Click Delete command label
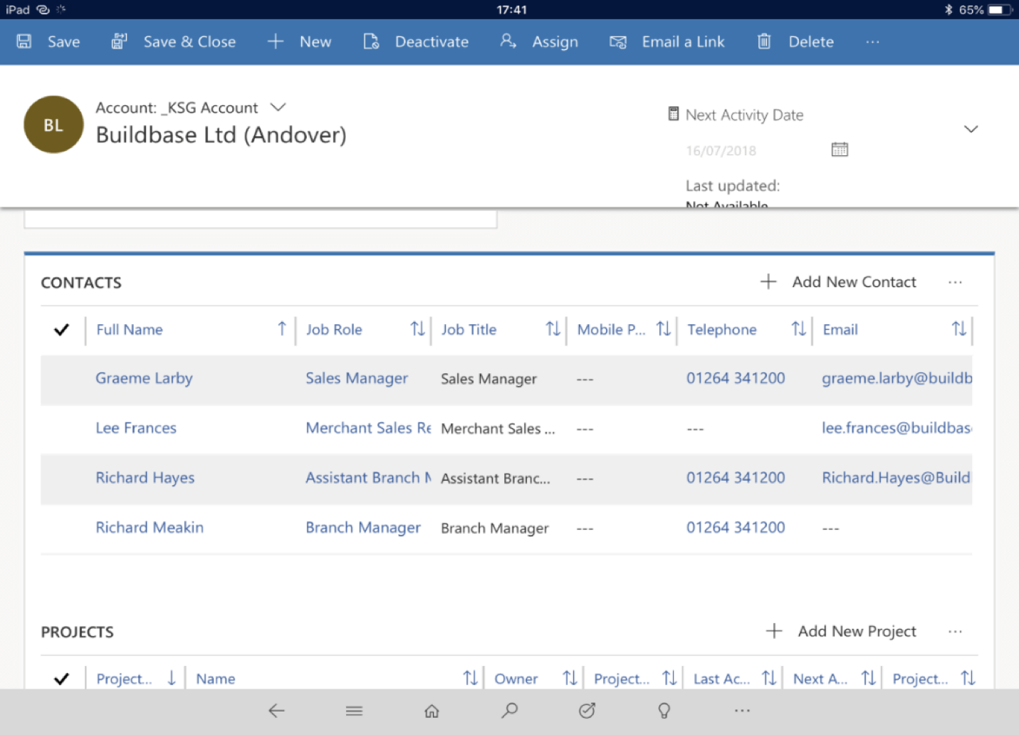The width and height of the screenshot is (1019, 735). click(811, 42)
